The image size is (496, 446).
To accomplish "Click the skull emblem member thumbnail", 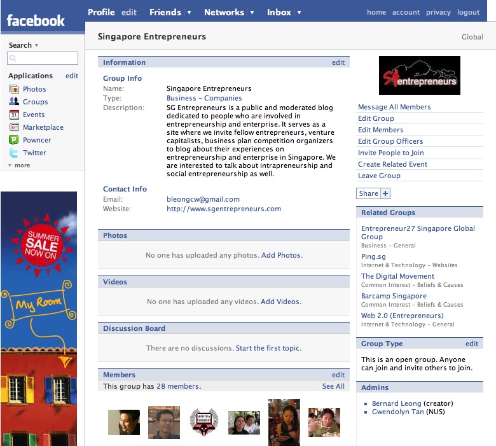I will (x=204, y=422).
